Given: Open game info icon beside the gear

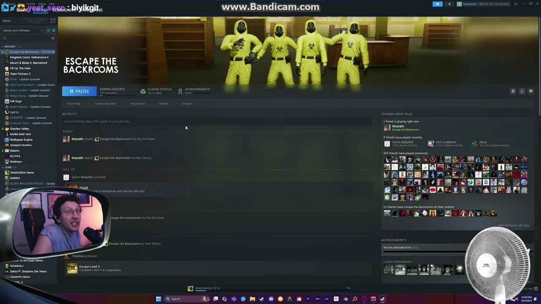Looking at the screenshot, I should coord(522,91).
